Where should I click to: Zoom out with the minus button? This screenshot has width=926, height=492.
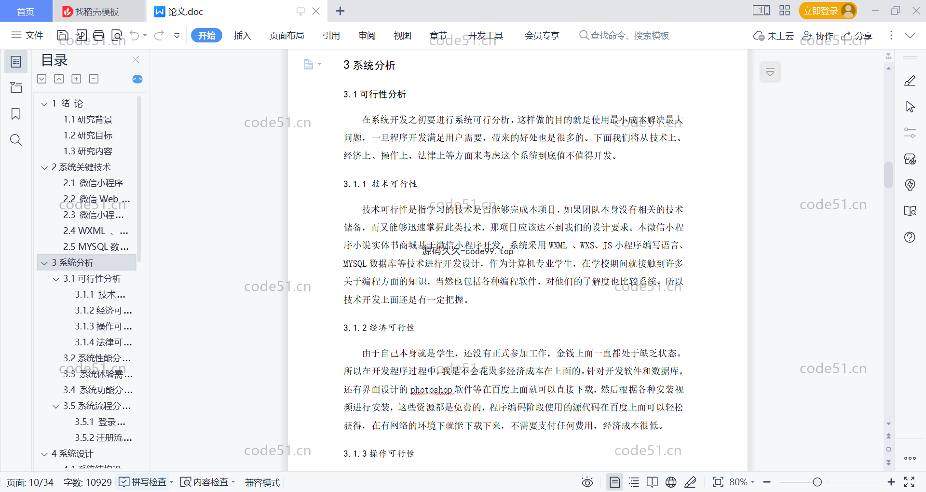tap(767, 482)
